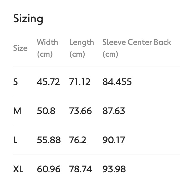Click the 60.96 width value

(x=49, y=169)
